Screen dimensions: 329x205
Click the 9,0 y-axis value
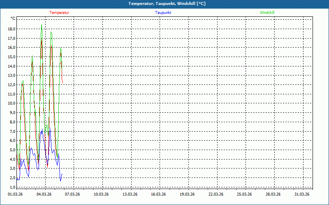point(13,112)
